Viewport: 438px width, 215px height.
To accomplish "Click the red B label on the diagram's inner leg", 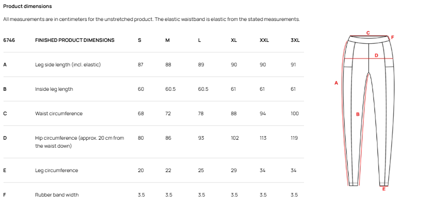I will pyautogui.click(x=357, y=114).
